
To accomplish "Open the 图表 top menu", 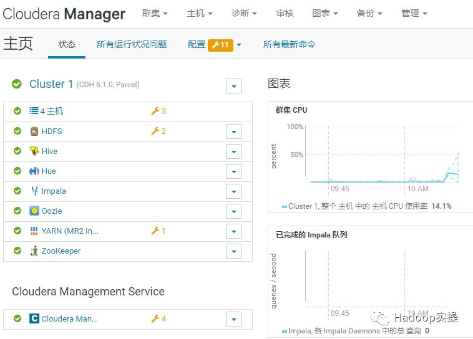I will click(x=325, y=14).
